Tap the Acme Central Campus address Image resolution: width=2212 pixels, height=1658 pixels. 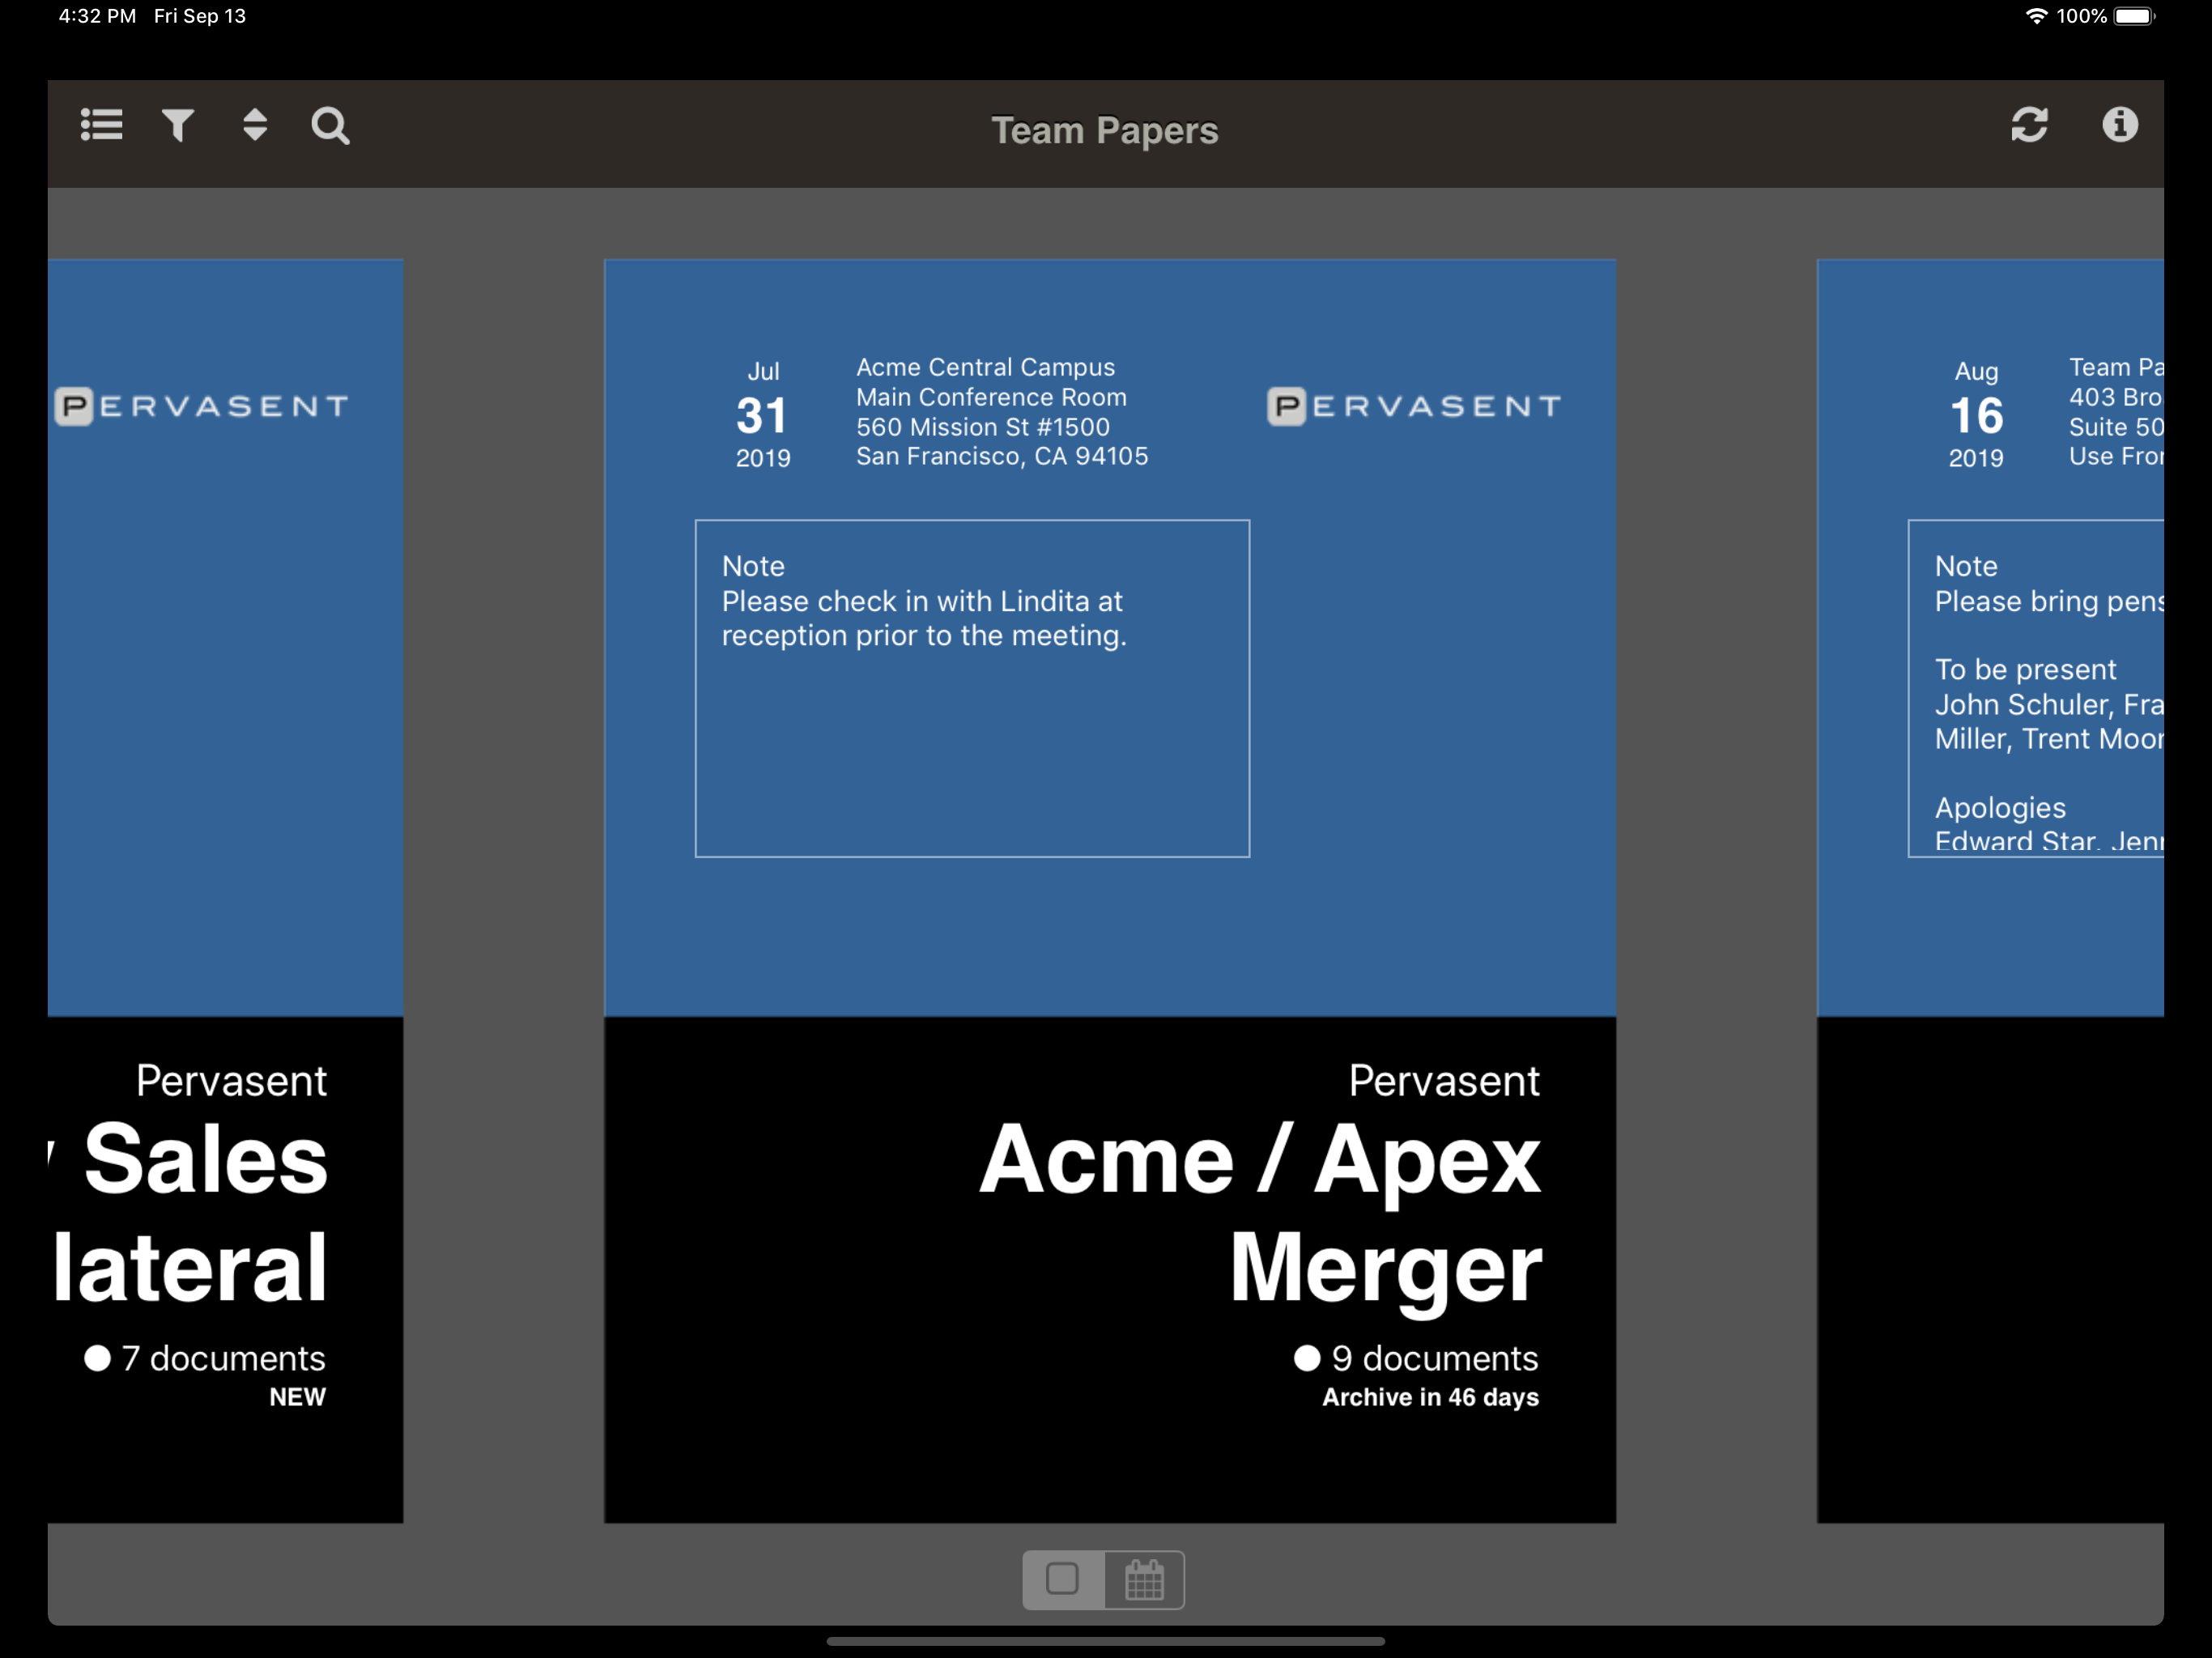1002,412
